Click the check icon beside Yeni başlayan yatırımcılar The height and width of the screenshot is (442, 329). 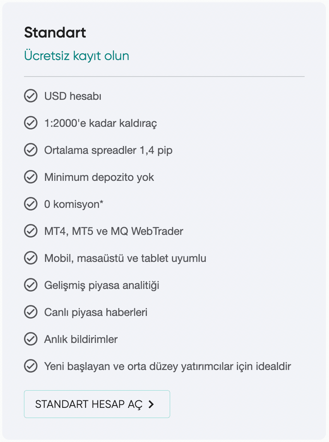pyautogui.click(x=31, y=366)
